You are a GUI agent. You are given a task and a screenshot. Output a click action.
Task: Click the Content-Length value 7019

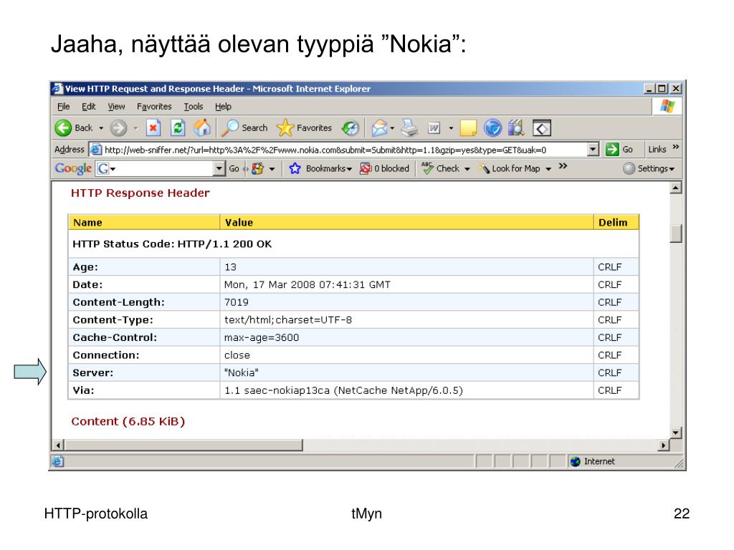(x=237, y=303)
